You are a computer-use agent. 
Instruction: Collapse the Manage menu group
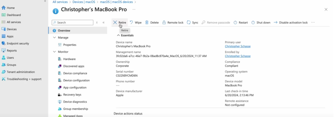coord(55,38)
